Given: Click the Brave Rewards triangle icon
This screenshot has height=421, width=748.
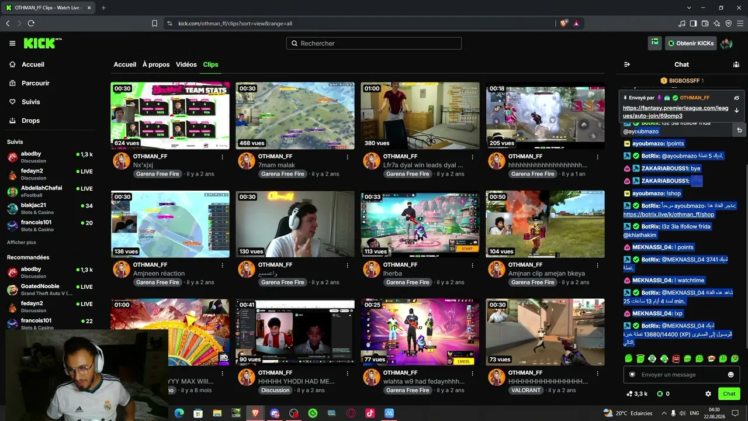Looking at the screenshot, I should tap(576, 23).
